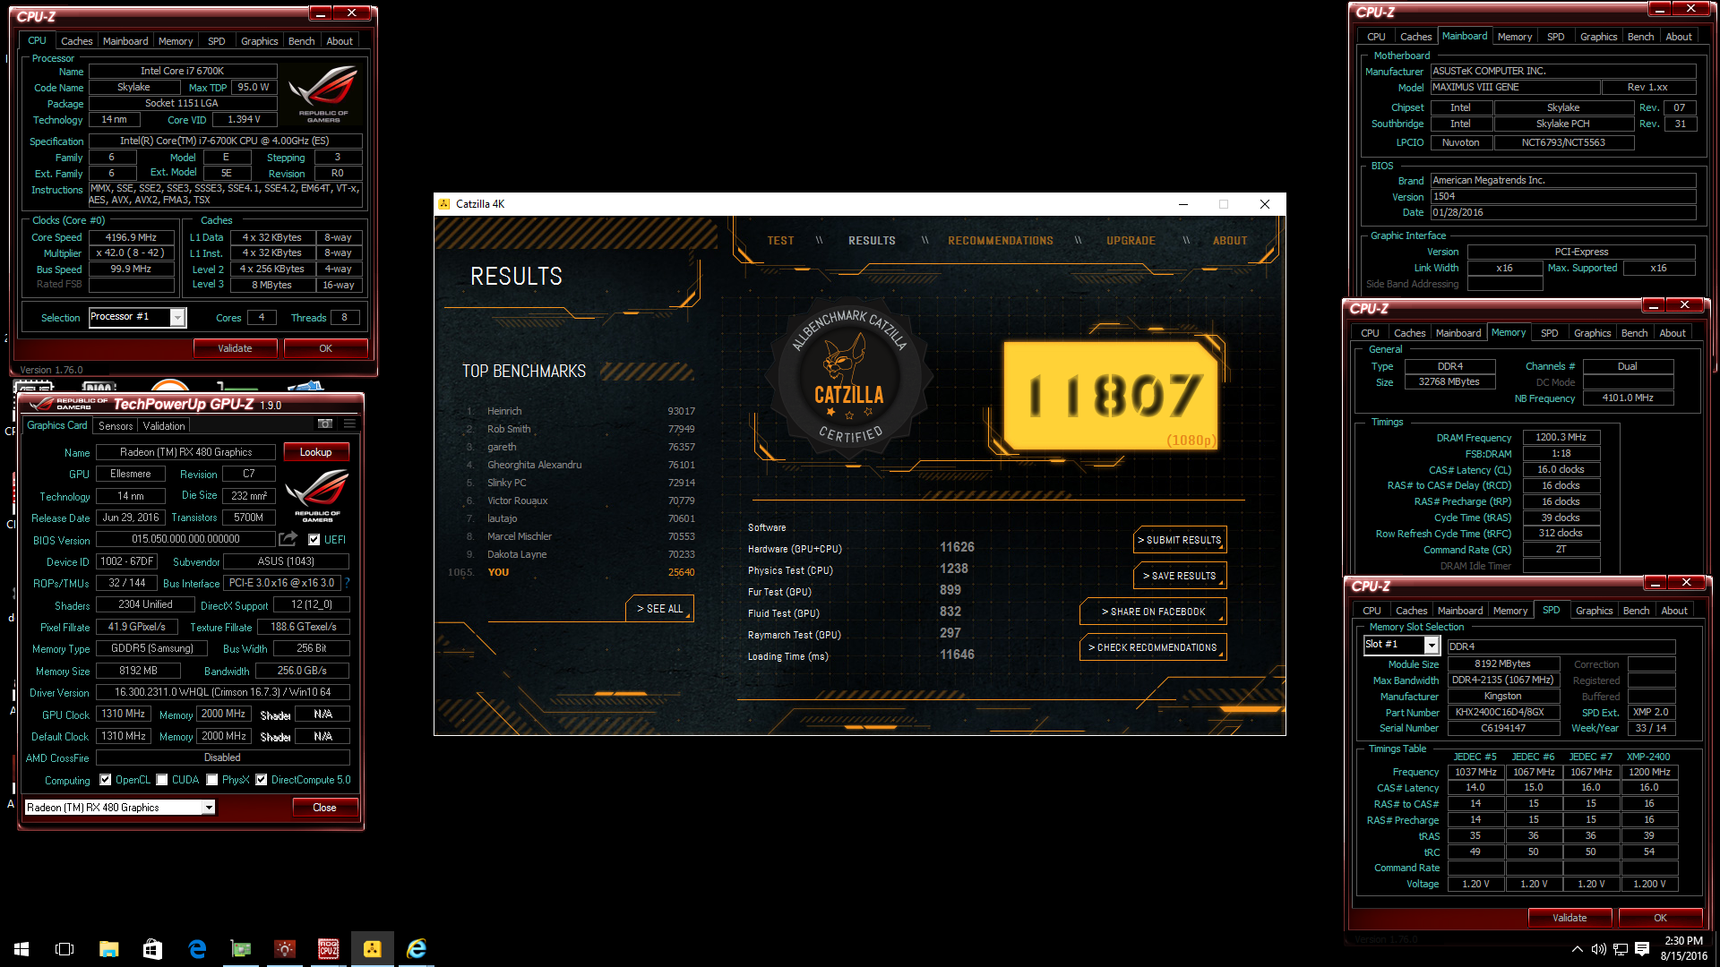Click the Close button in GPU-Z
The width and height of the screenshot is (1720, 967).
click(x=324, y=808)
